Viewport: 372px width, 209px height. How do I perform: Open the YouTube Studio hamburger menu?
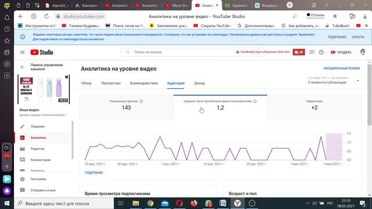pyautogui.click(x=22, y=52)
